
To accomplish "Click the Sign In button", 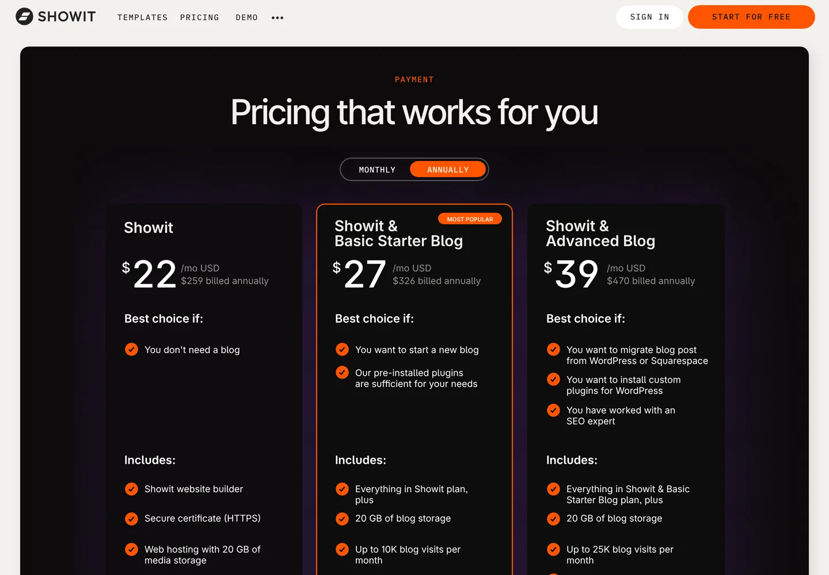I will click(x=649, y=17).
